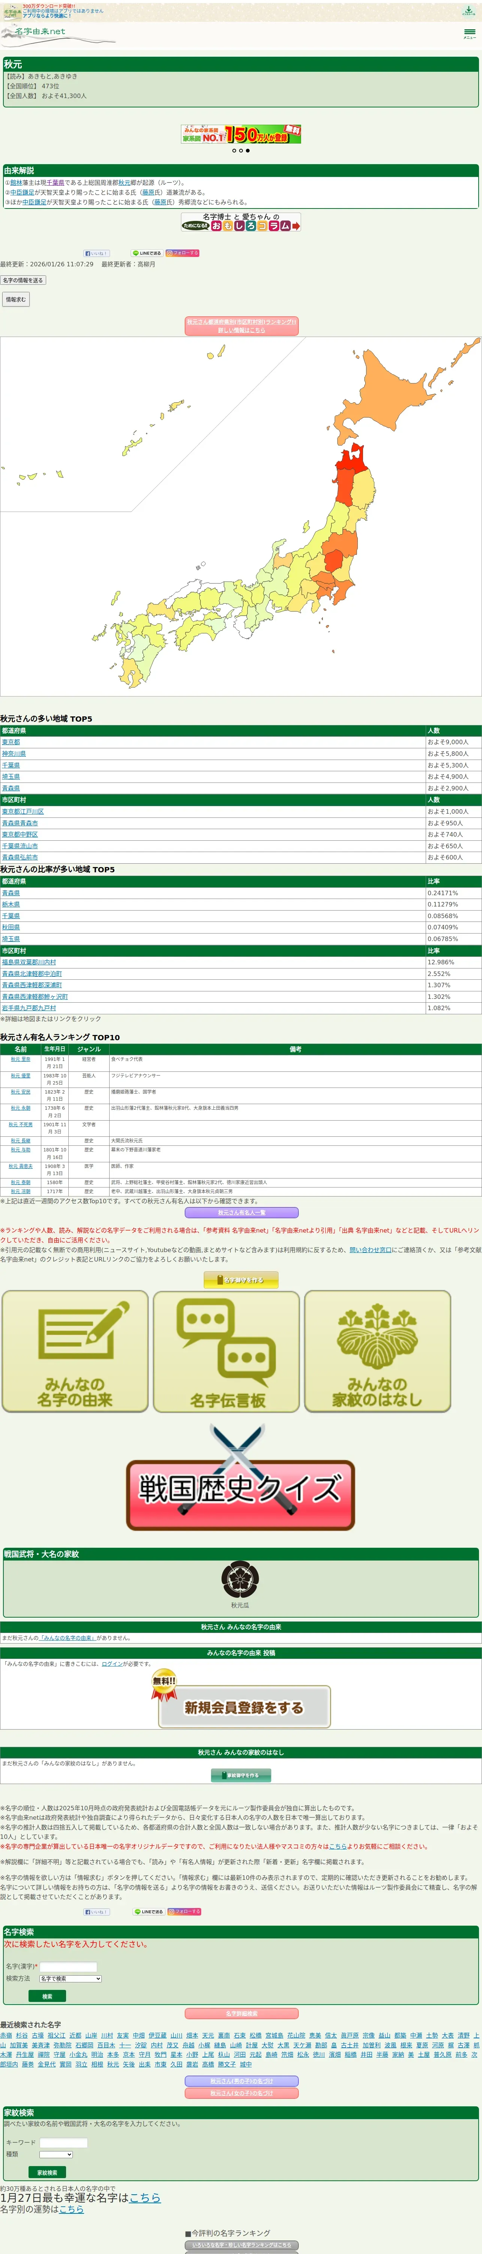Click the Facebook いいね button below 由来解説
This screenshot has width=482, height=2254.
pos(96,253)
